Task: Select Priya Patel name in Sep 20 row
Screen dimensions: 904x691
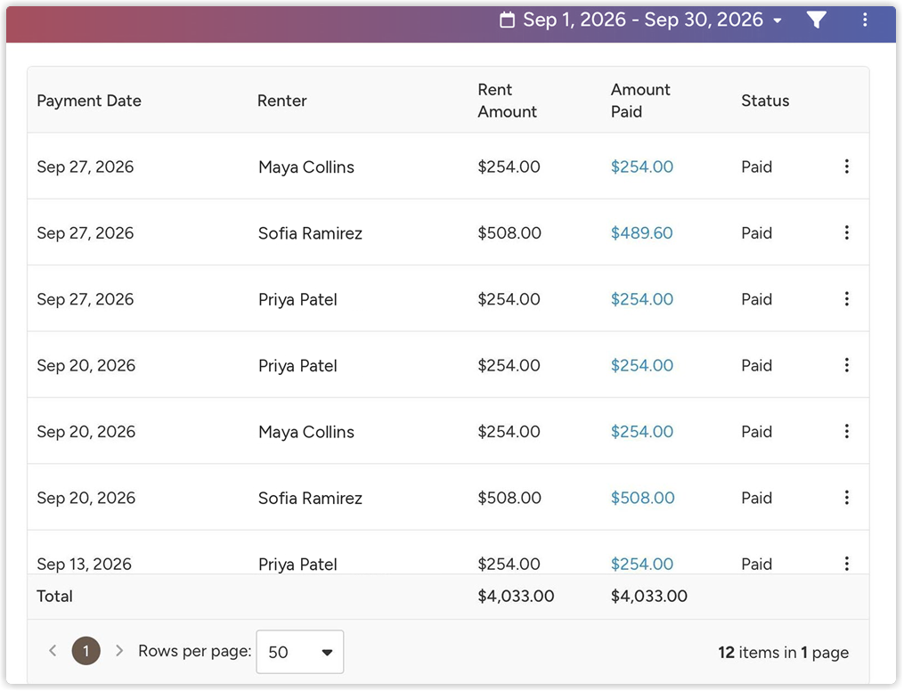Action: 297,367
